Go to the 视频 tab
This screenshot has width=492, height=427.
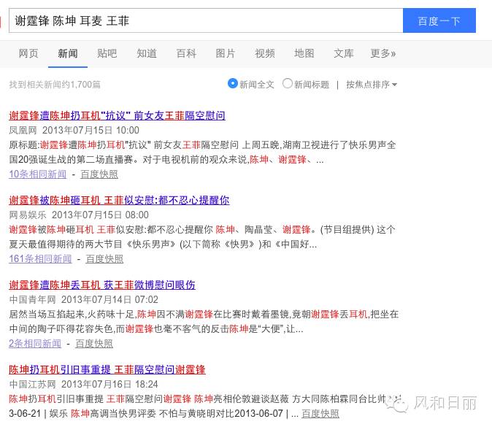pyautogui.click(x=265, y=54)
